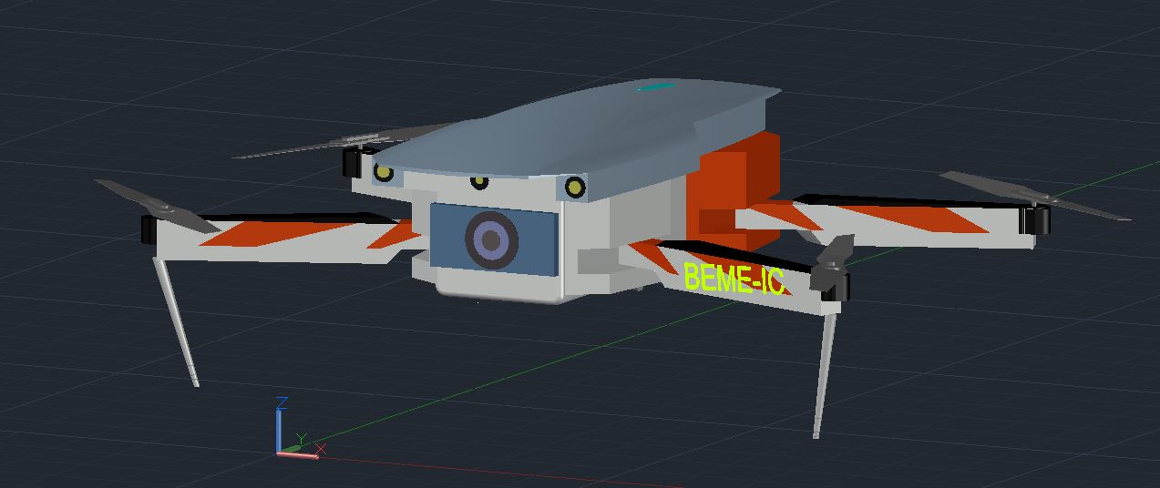The image size is (1160, 488).
Task: Pick the blue camera panel surrounding the lens
Action: (x=493, y=239)
